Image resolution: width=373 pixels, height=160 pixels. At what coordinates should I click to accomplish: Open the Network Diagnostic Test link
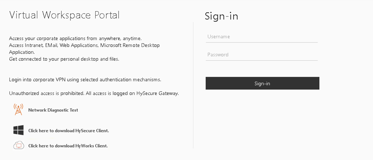click(53, 110)
